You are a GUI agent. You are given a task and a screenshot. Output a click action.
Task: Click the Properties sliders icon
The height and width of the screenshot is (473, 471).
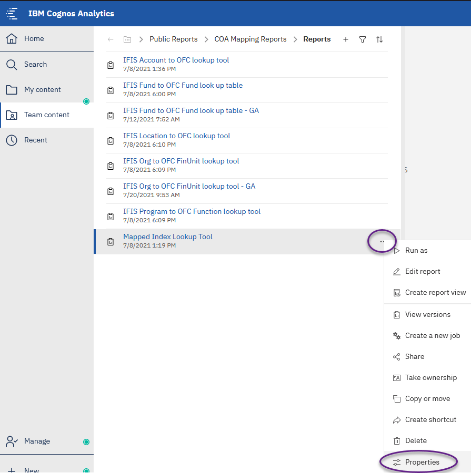pyautogui.click(x=396, y=462)
